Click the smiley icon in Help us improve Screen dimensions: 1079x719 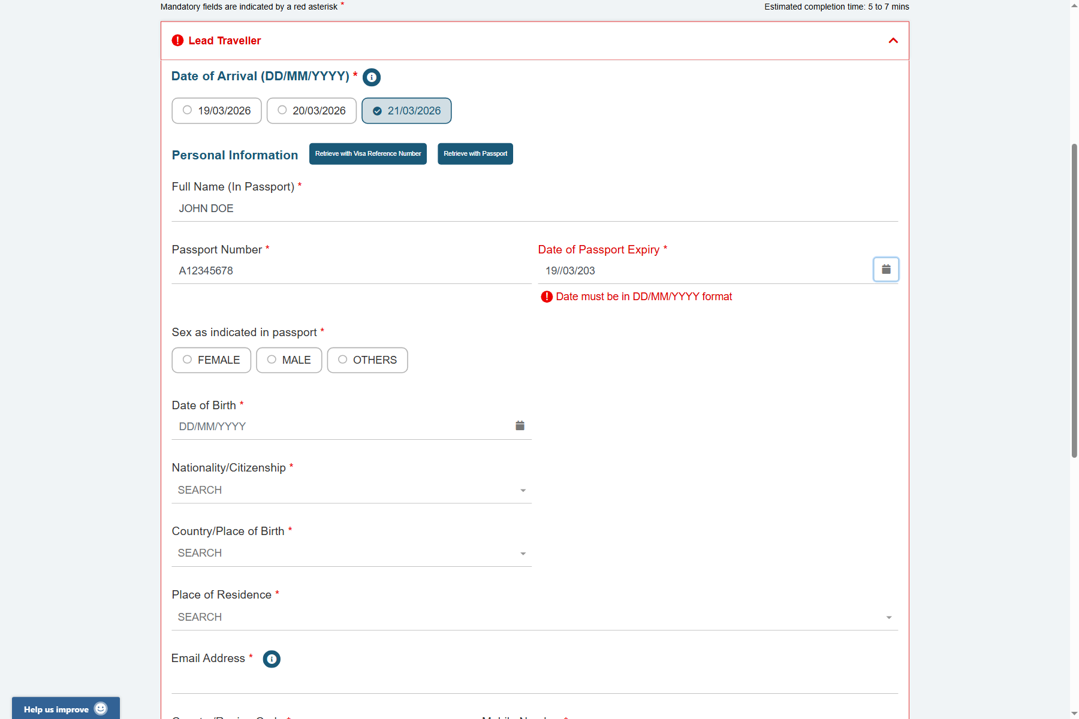point(101,709)
